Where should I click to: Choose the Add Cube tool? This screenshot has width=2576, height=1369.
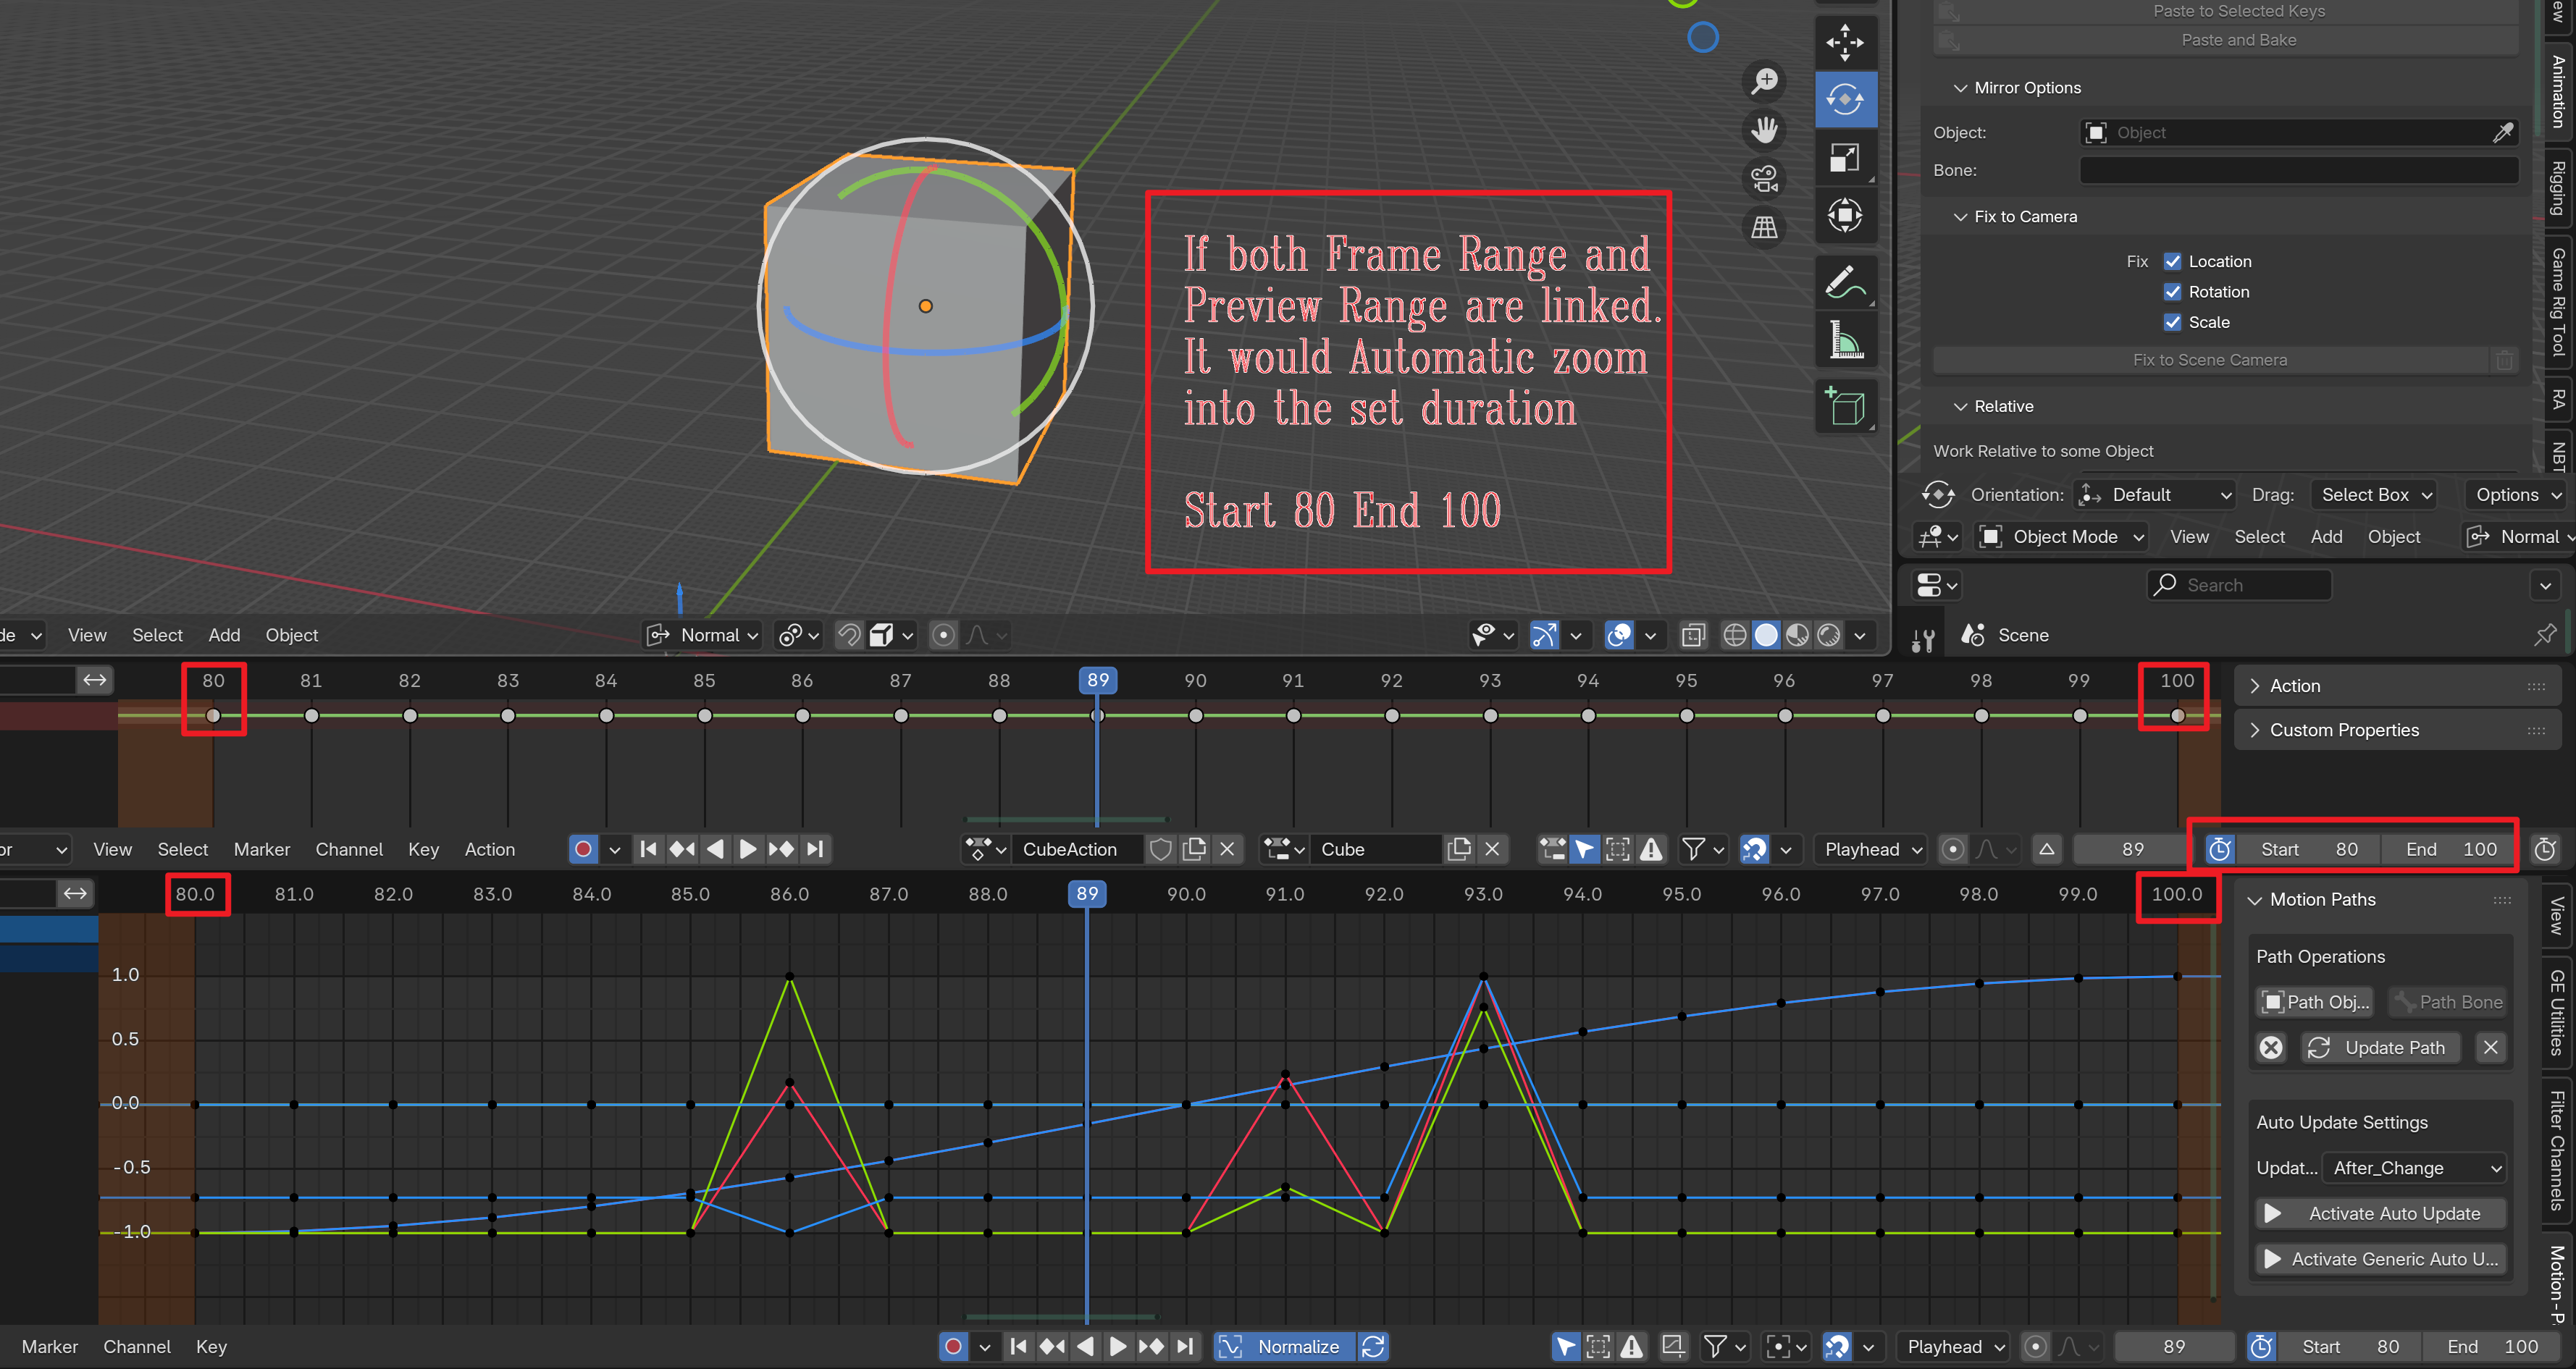coord(1845,408)
